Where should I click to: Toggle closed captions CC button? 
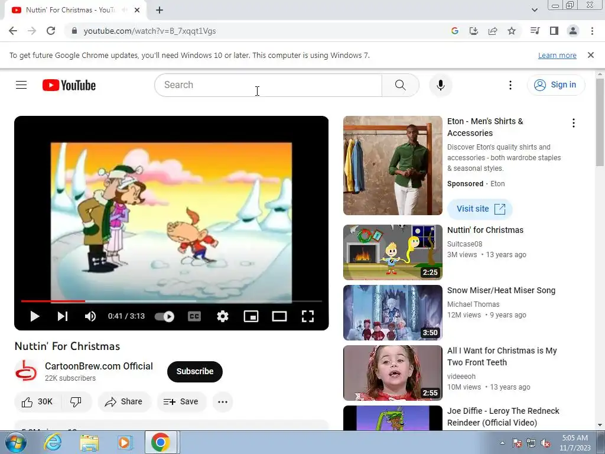click(x=194, y=317)
